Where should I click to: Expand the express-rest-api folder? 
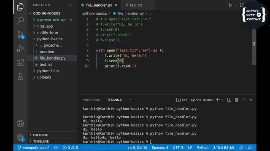click(51, 20)
